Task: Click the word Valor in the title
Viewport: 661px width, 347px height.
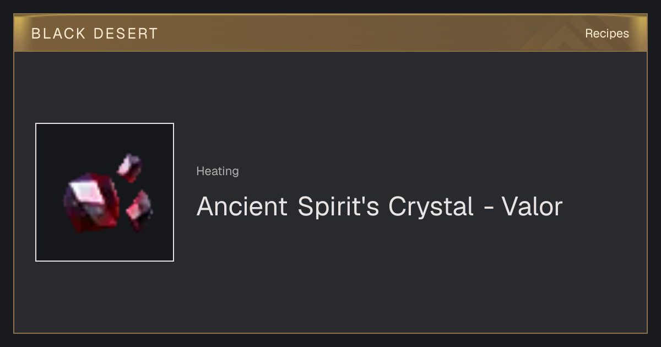Action: (532, 207)
